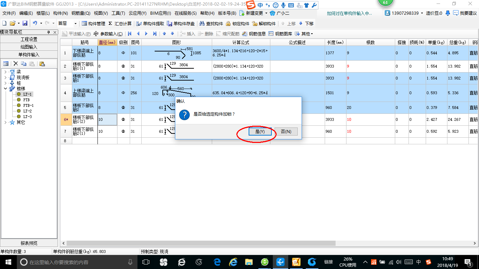Screen dimensions: 479x269
Task: Click the notification bell icon
Action: (448, 13)
